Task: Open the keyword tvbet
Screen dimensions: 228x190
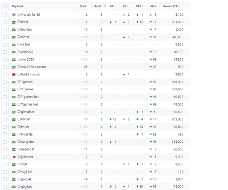Action: (25, 22)
